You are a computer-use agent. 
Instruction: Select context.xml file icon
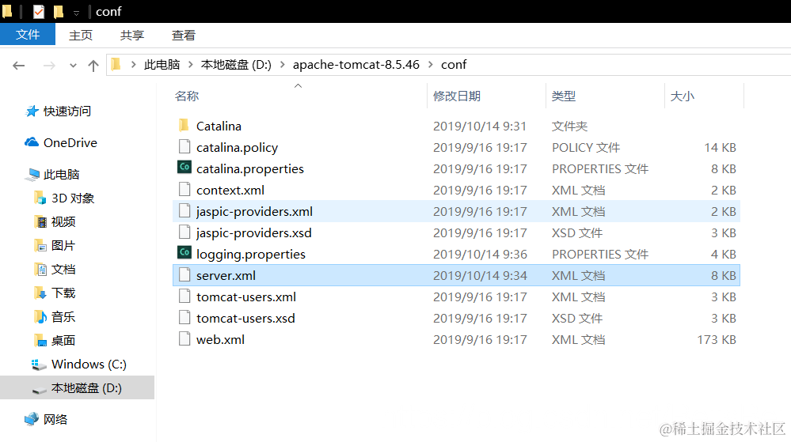(x=184, y=190)
